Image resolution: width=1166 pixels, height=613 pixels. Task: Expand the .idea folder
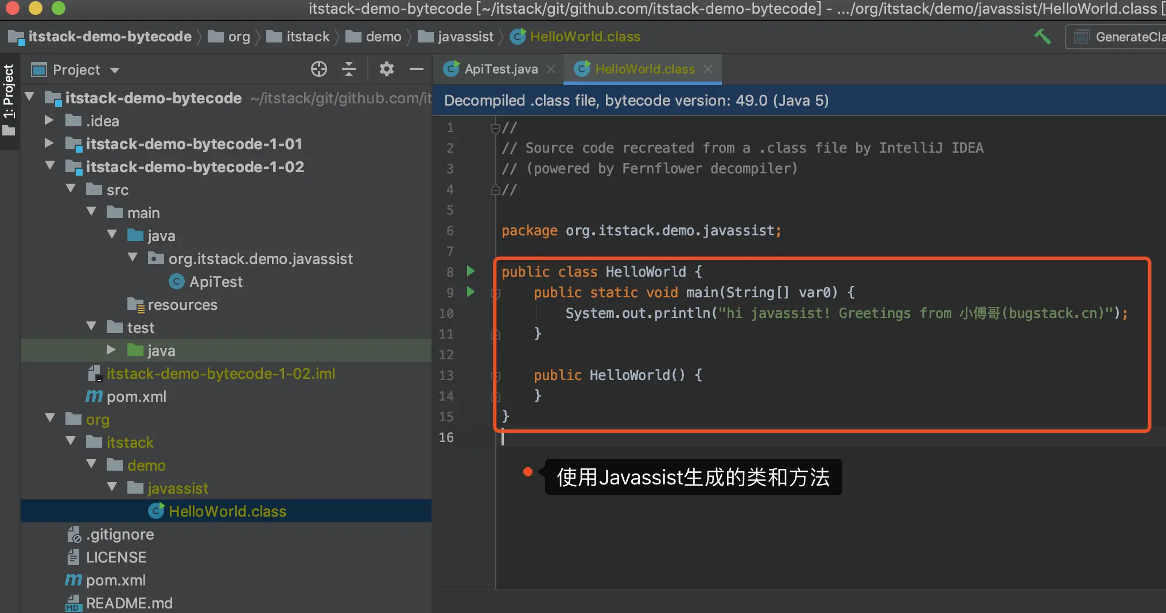point(48,121)
